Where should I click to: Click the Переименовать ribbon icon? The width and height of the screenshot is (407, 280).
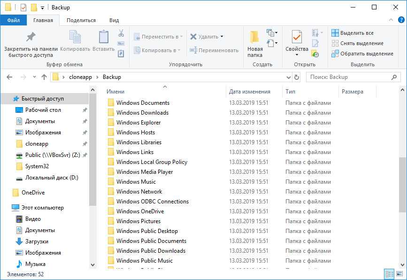click(x=193, y=50)
